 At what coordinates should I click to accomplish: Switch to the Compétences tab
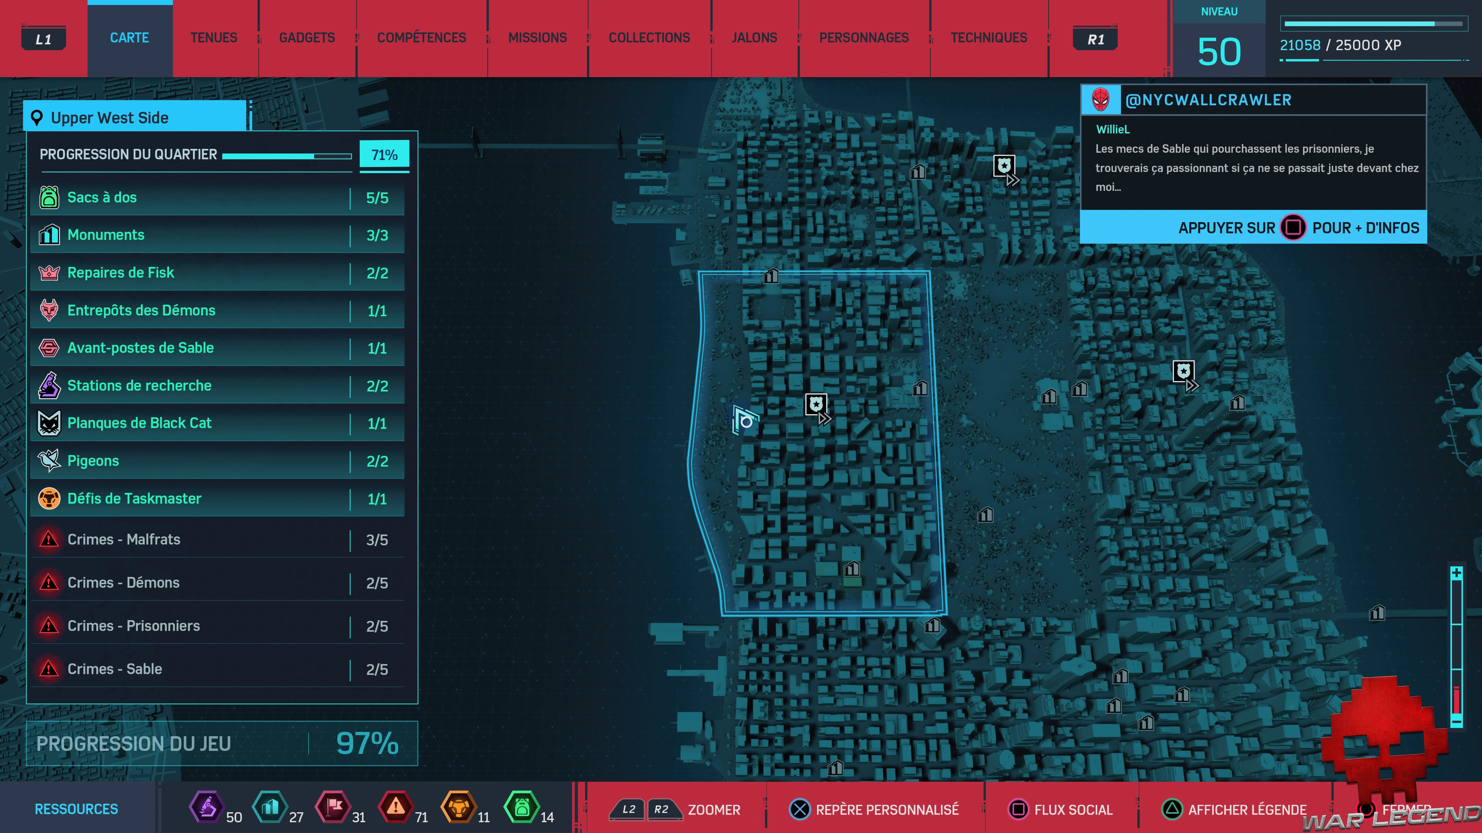coord(421,38)
